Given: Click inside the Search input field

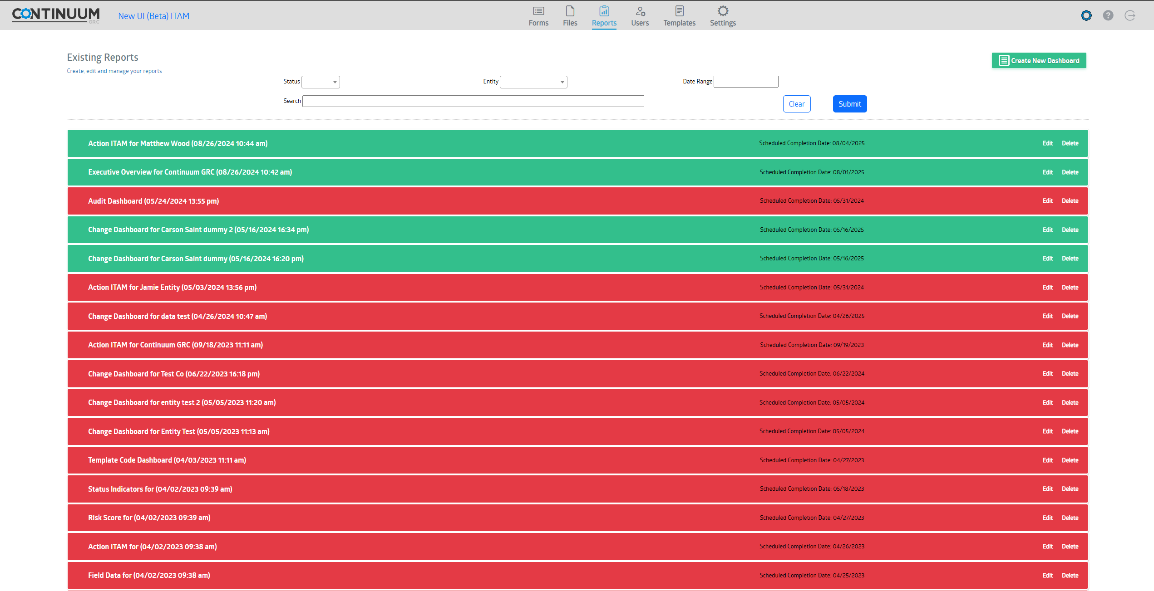Looking at the screenshot, I should point(473,101).
